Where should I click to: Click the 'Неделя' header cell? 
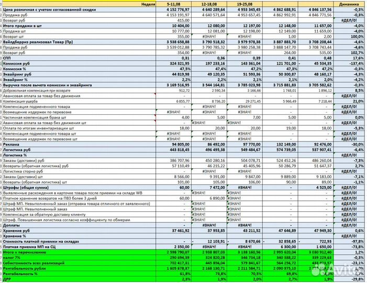pos(148,4)
